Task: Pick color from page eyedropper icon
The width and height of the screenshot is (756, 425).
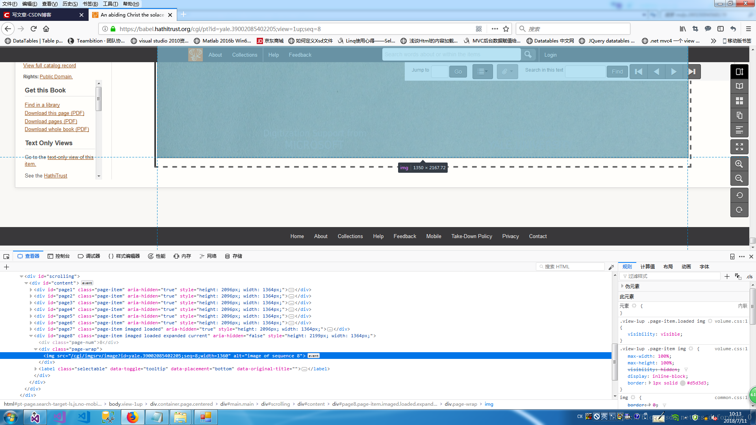Action: [611, 267]
